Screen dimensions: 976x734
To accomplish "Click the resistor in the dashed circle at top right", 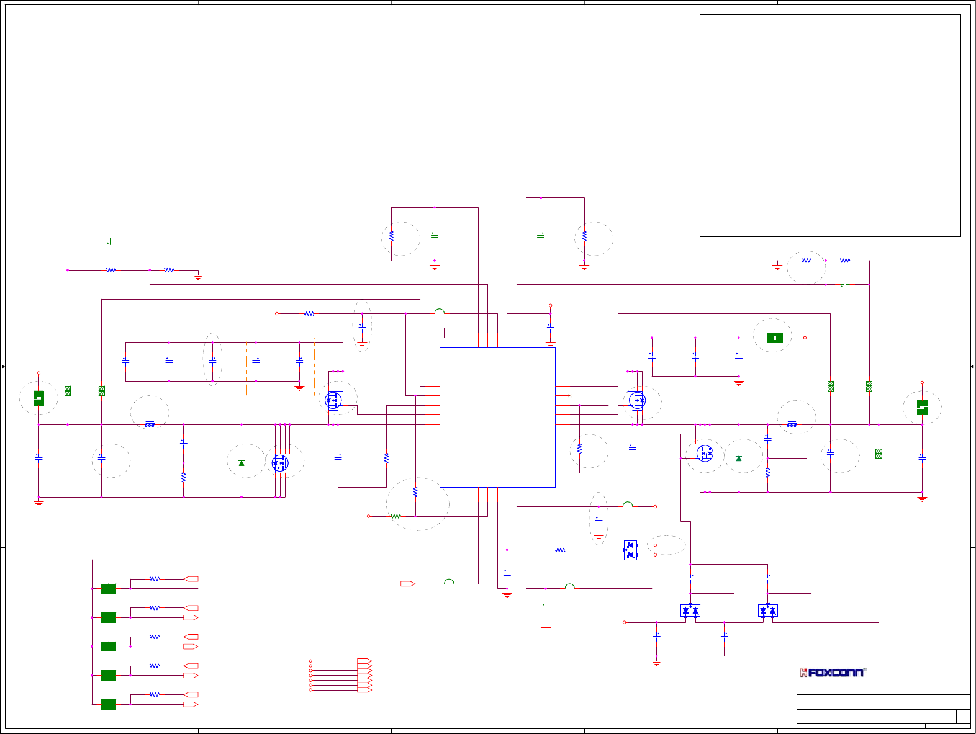I will coord(806,261).
